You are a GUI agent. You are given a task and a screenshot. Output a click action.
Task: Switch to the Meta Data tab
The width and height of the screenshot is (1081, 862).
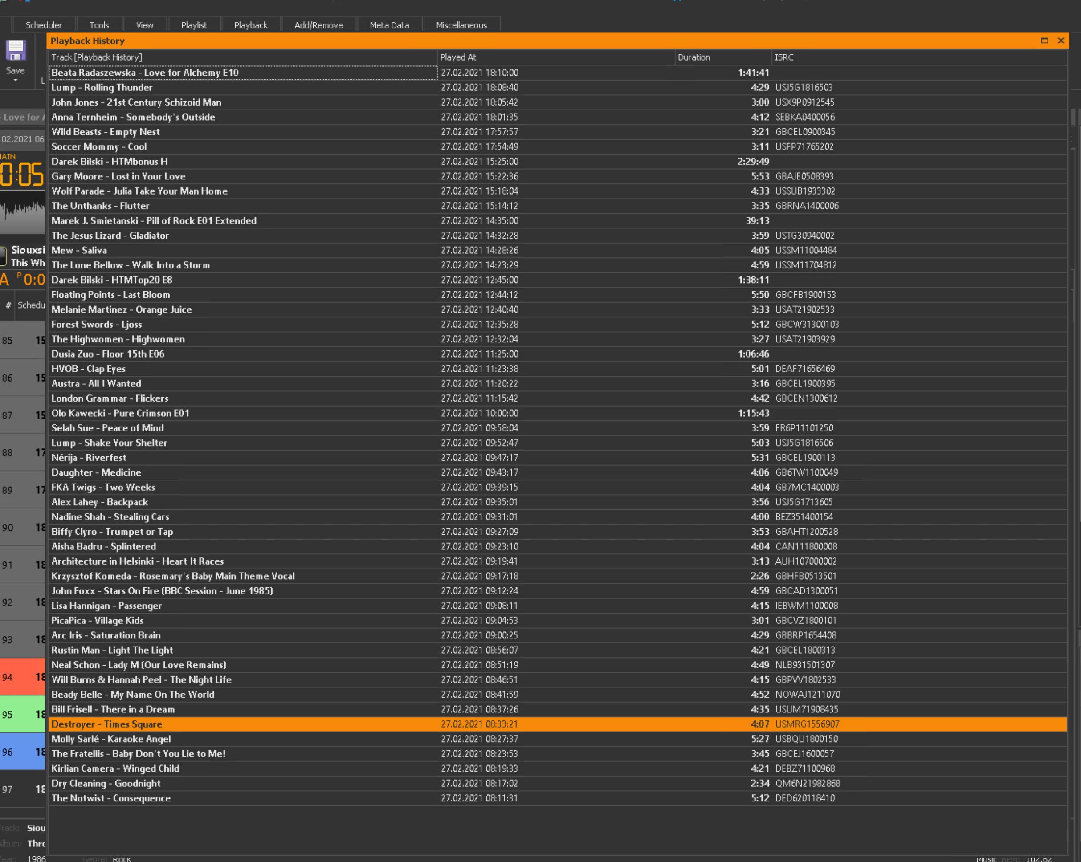pos(389,25)
